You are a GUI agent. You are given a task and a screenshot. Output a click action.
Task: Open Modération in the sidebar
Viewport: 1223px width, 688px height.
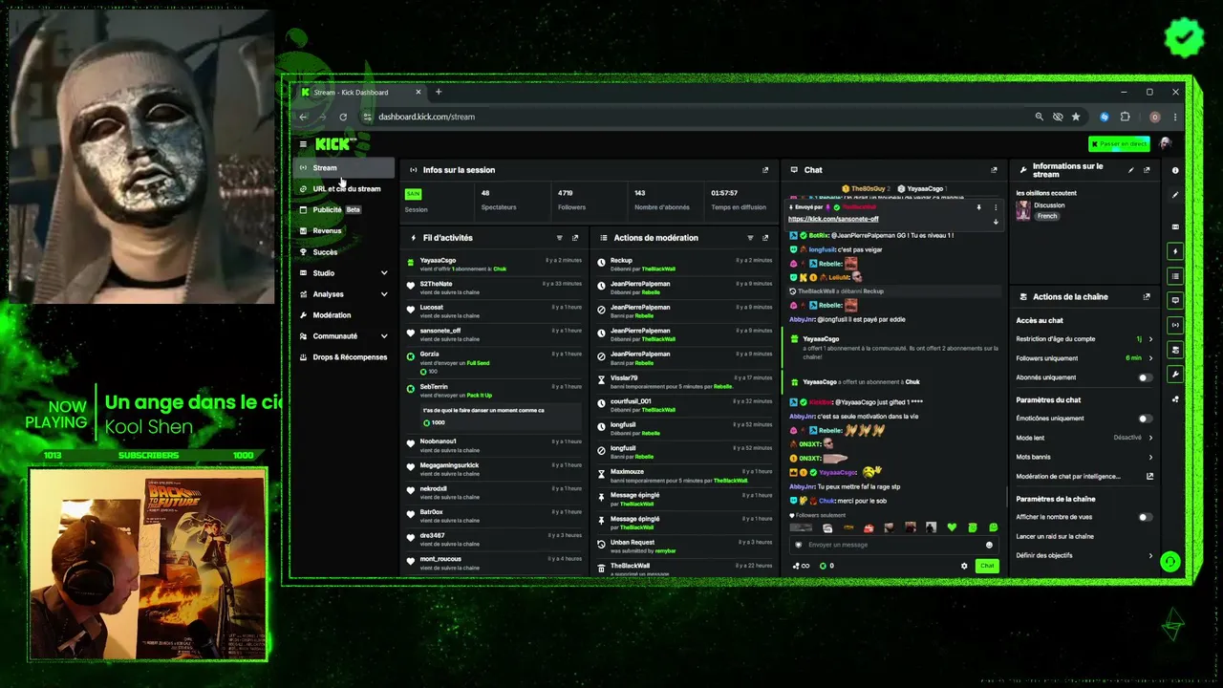pyautogui.click(x=344, y=315)
